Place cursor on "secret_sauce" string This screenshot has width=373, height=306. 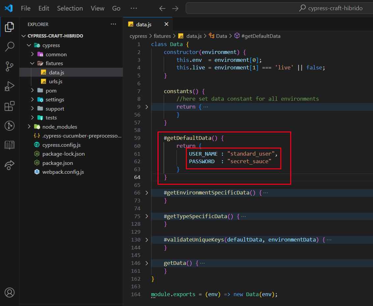point(249,161)
